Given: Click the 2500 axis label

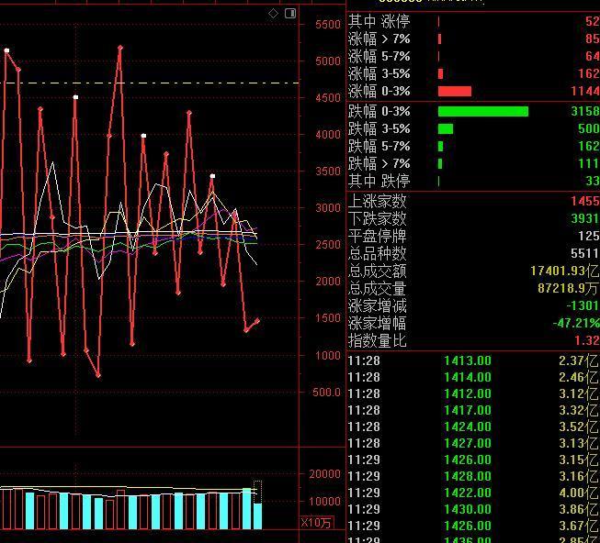Looking at the screenshot, I should click(328, 245).
